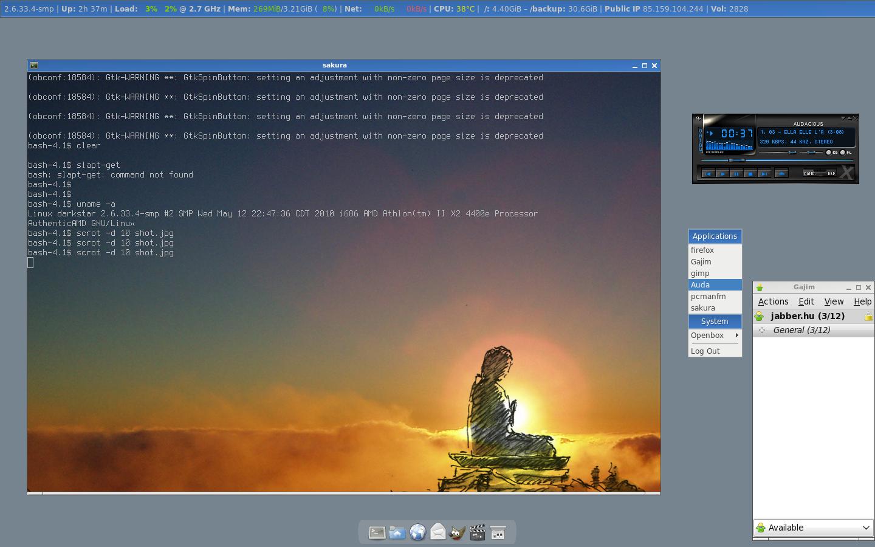The width and height of the screenshot is (875, 547).
Task: Open Gajim Help menu
Action: (x=862, y=301)
